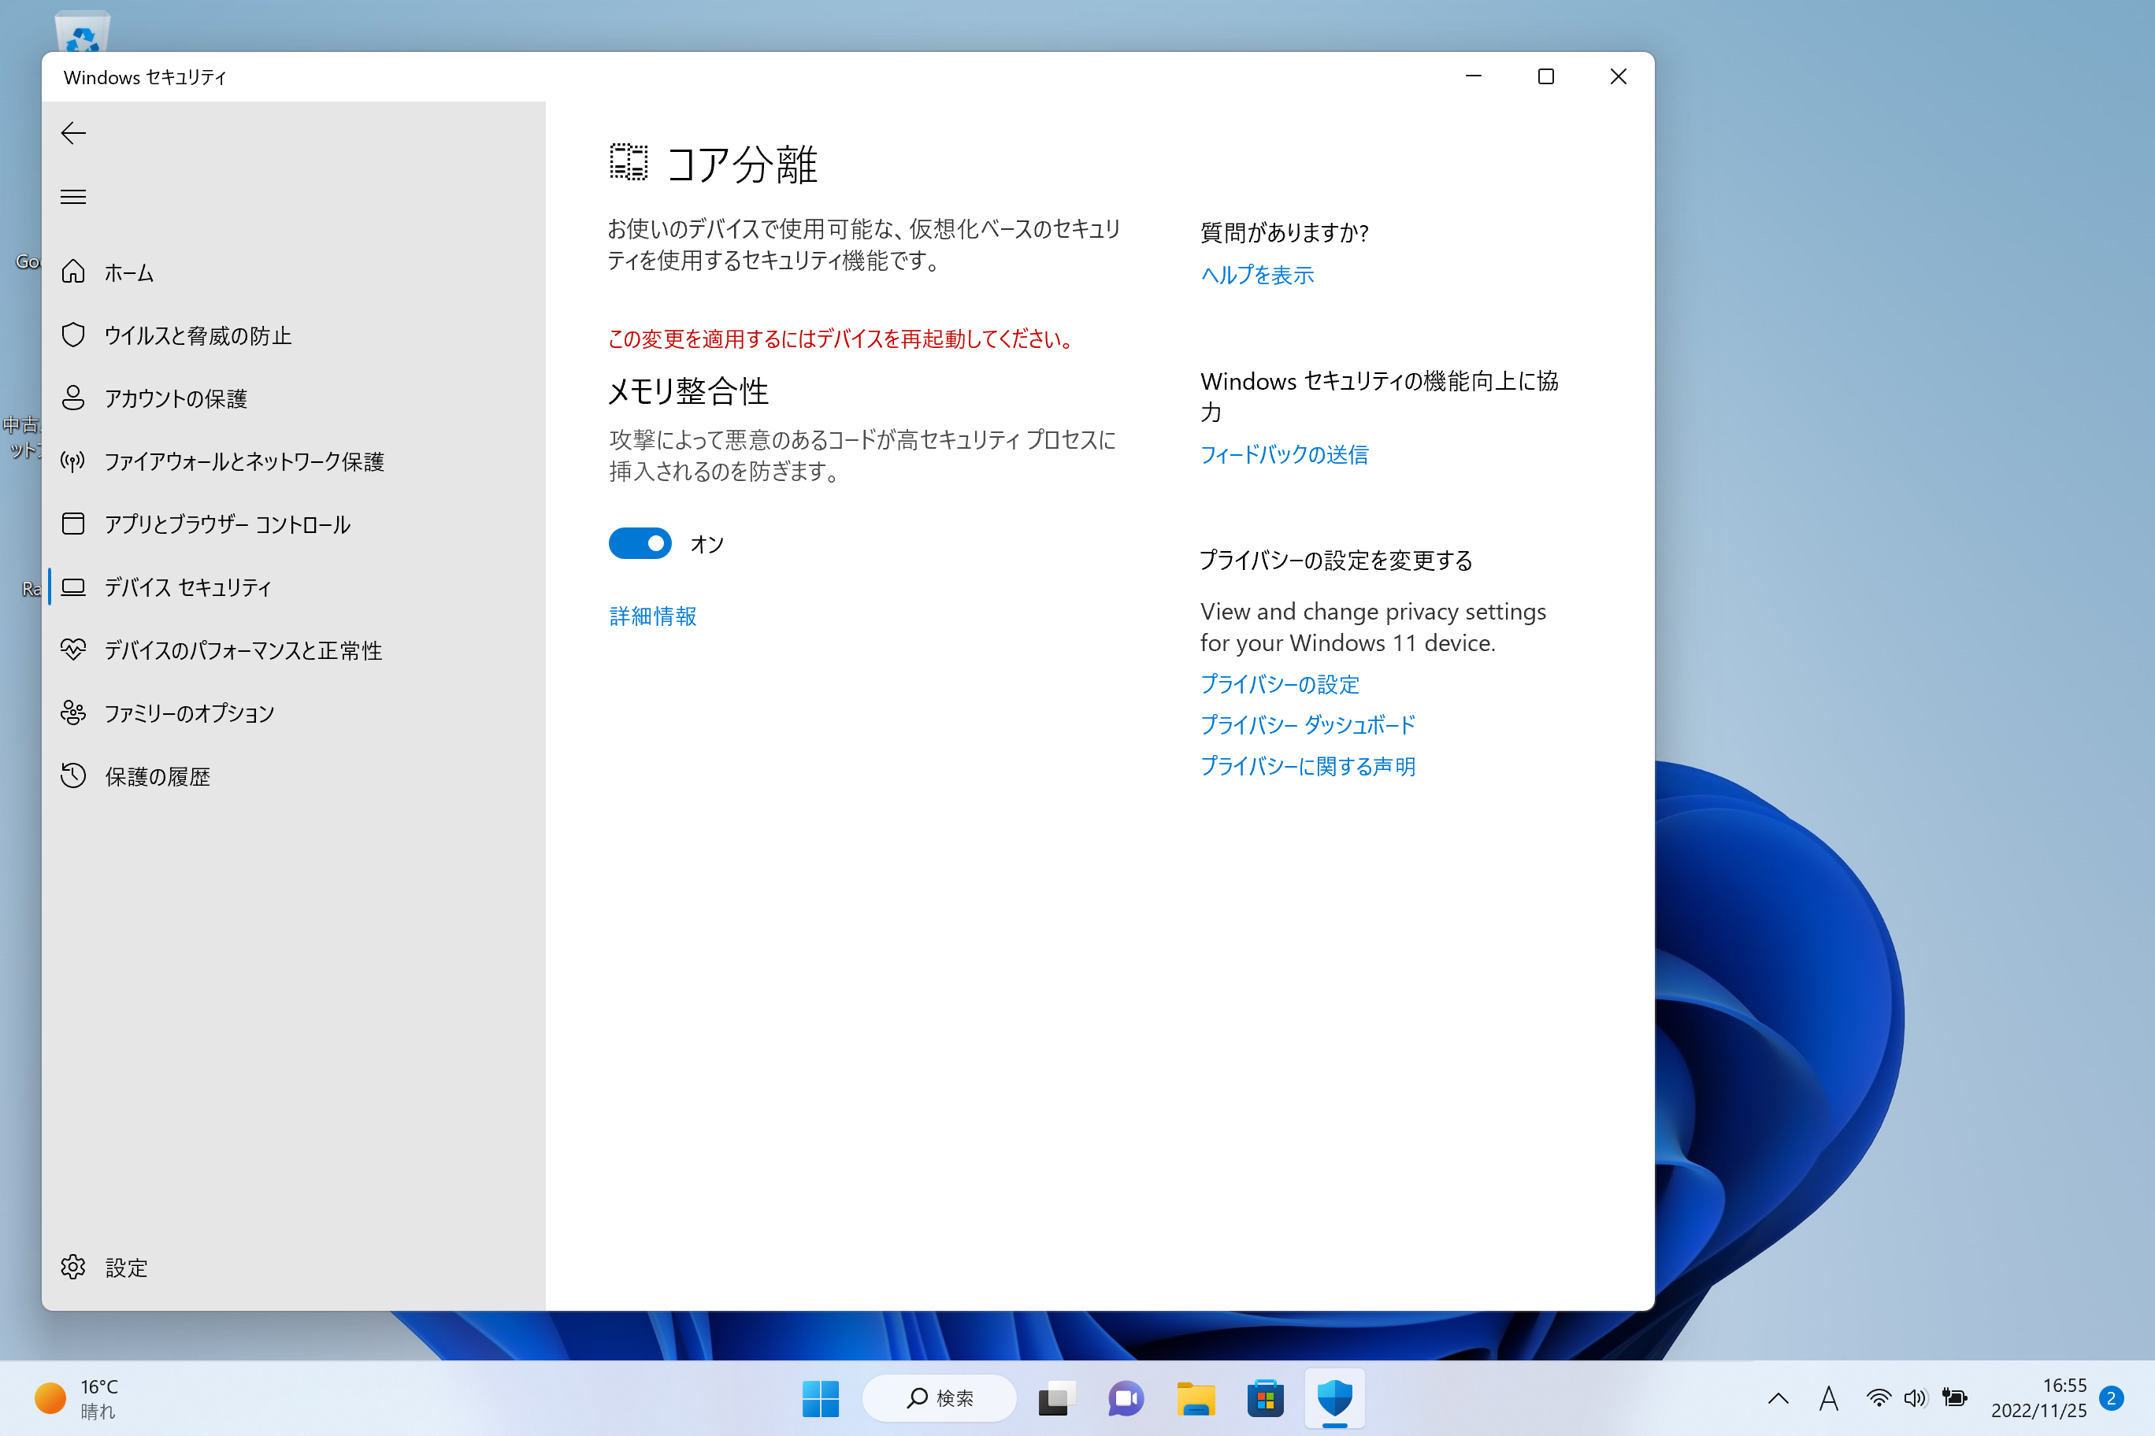Image resolution: width=2155 pixels, height=1436 pixels.
Task: Click the device performance heart icon
Action: (x=73, y=650)
